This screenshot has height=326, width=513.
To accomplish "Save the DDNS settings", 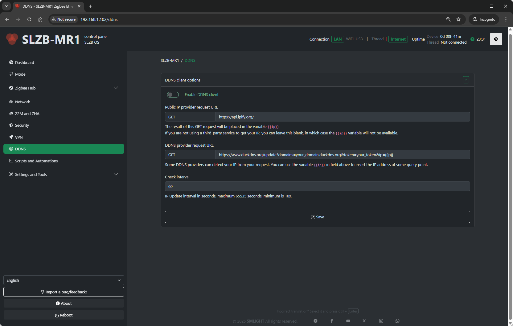I will click(317, 217).
